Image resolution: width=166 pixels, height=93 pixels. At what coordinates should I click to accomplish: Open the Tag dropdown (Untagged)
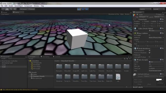[x=143, y=17]
